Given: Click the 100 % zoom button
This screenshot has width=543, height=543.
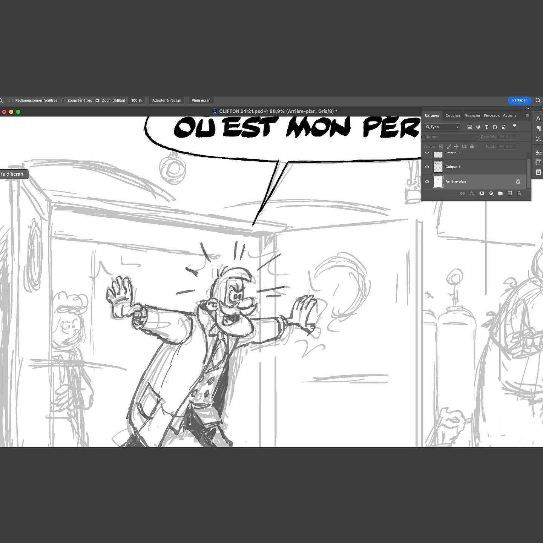Looking at the screenshot, I should [x=137, y=100].
